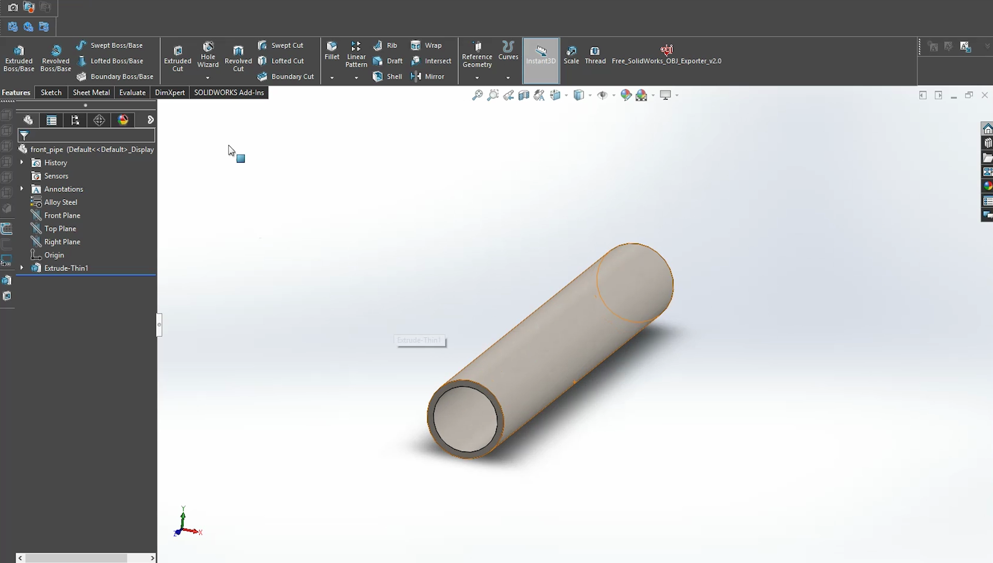Open FeatureManager Design Tree tab
This screenshot has height=563, width=993.
[28, 120]
